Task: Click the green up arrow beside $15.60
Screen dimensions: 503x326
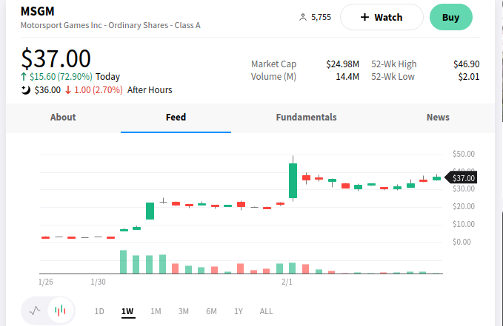Action: (x=24, y=76)
